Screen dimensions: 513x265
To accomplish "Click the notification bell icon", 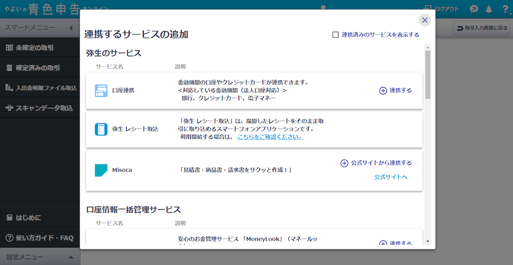I will point(489,9).
